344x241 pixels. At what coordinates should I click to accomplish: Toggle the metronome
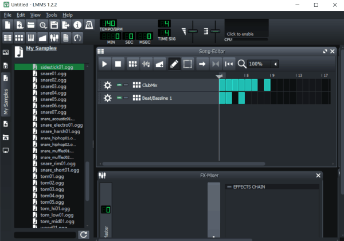[89, 25]
